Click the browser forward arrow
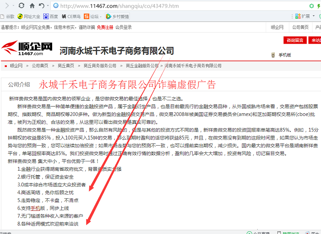 pyautogui.click(x=7, y=6)
